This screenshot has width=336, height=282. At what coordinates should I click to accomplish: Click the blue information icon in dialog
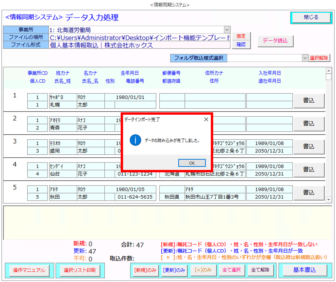point(135,140)
